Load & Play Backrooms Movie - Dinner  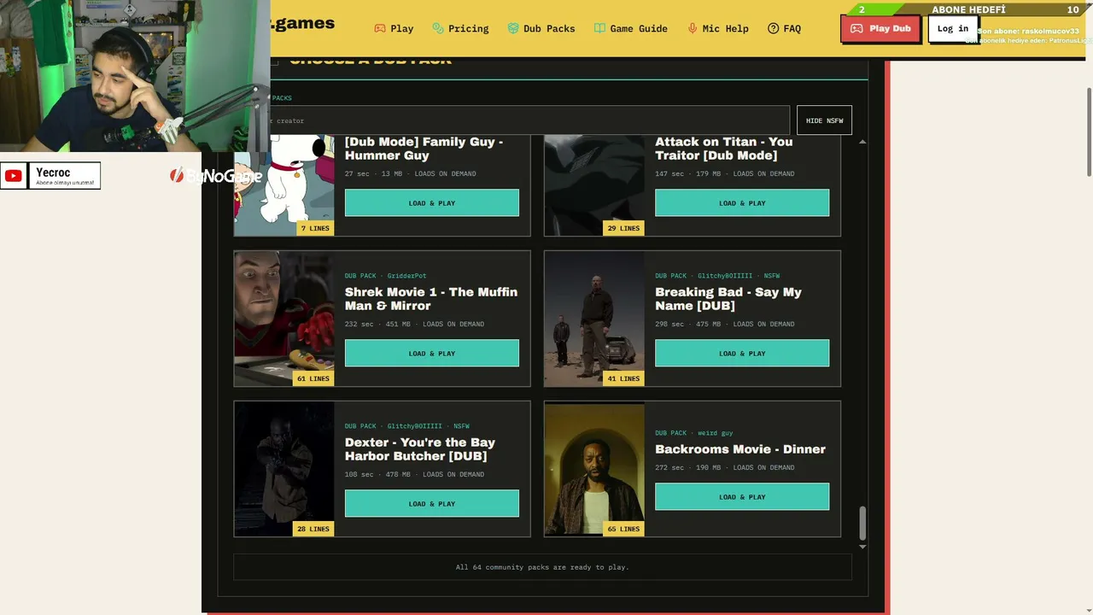742,497
